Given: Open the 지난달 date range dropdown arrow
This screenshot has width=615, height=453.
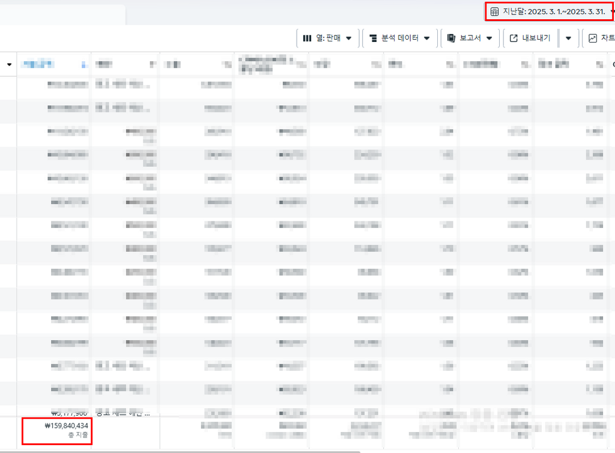Looking at the screenshot, I should pos(611,11).
